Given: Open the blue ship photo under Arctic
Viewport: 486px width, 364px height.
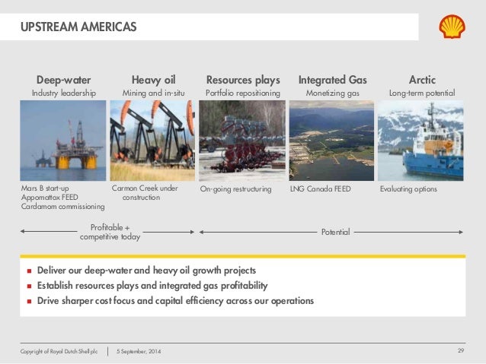Looking at the screenshot, I should point(420,141).
